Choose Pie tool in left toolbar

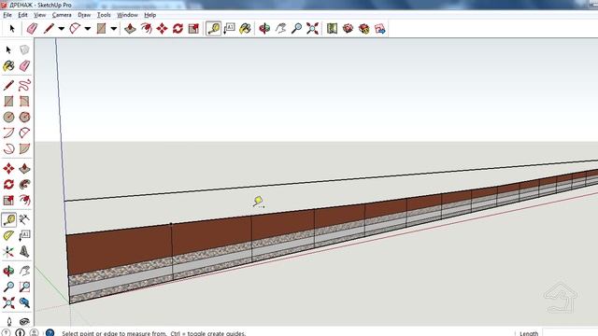click(24, 148)
